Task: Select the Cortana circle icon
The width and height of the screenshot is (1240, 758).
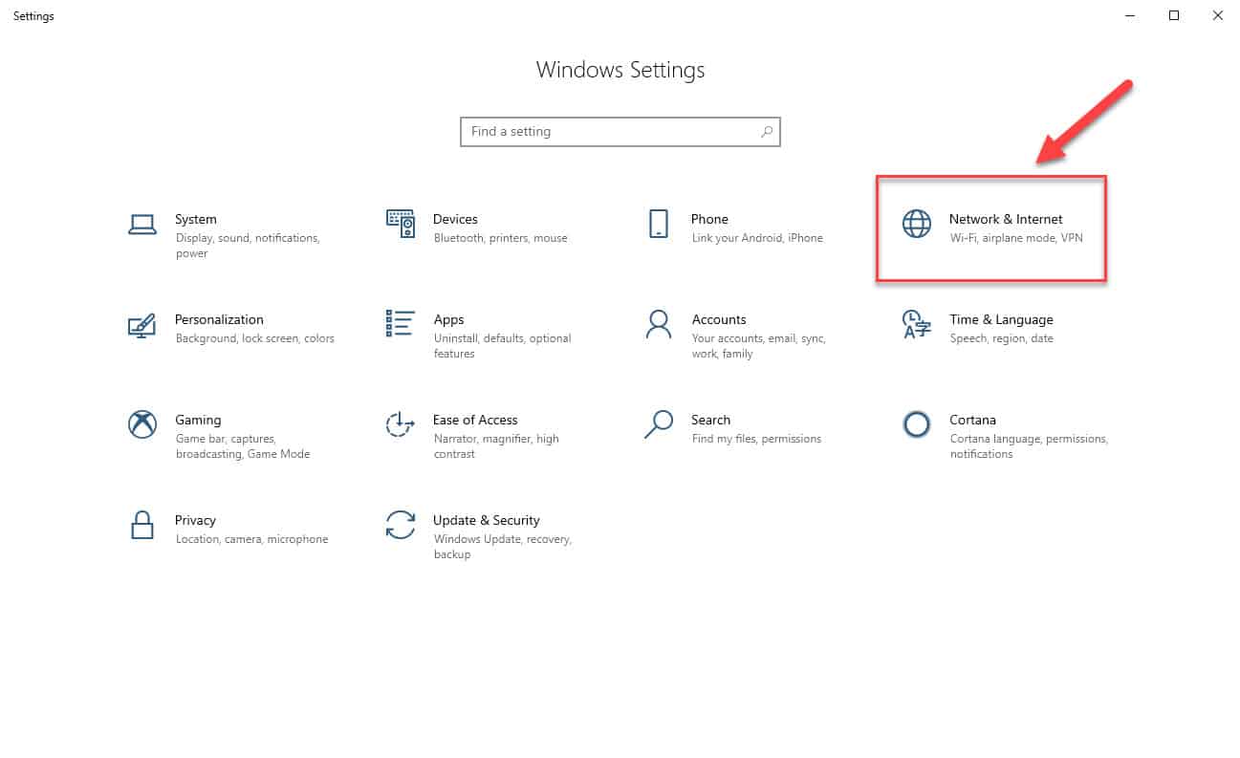Action: (x=917, y=424)
